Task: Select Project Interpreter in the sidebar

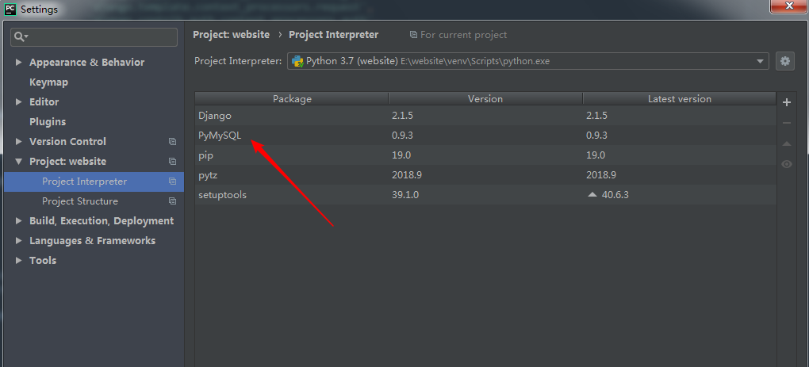Action: [94, 182]
